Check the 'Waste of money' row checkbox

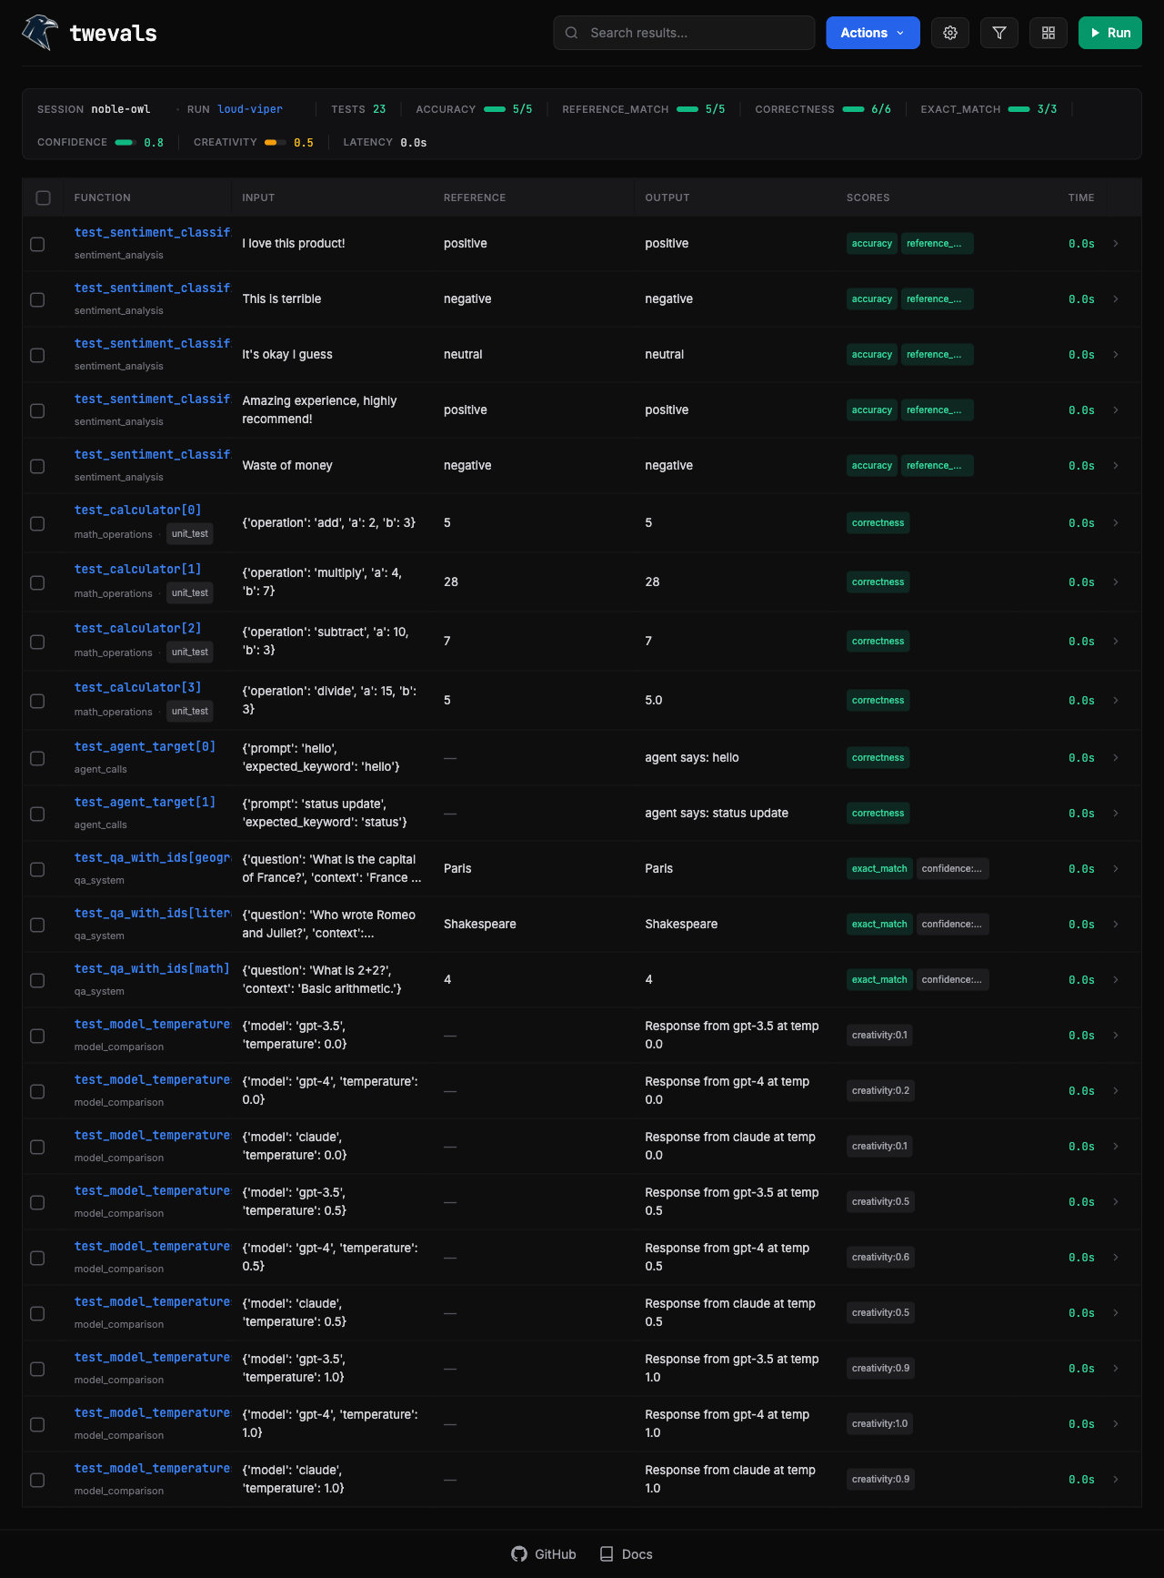[37, 466]
